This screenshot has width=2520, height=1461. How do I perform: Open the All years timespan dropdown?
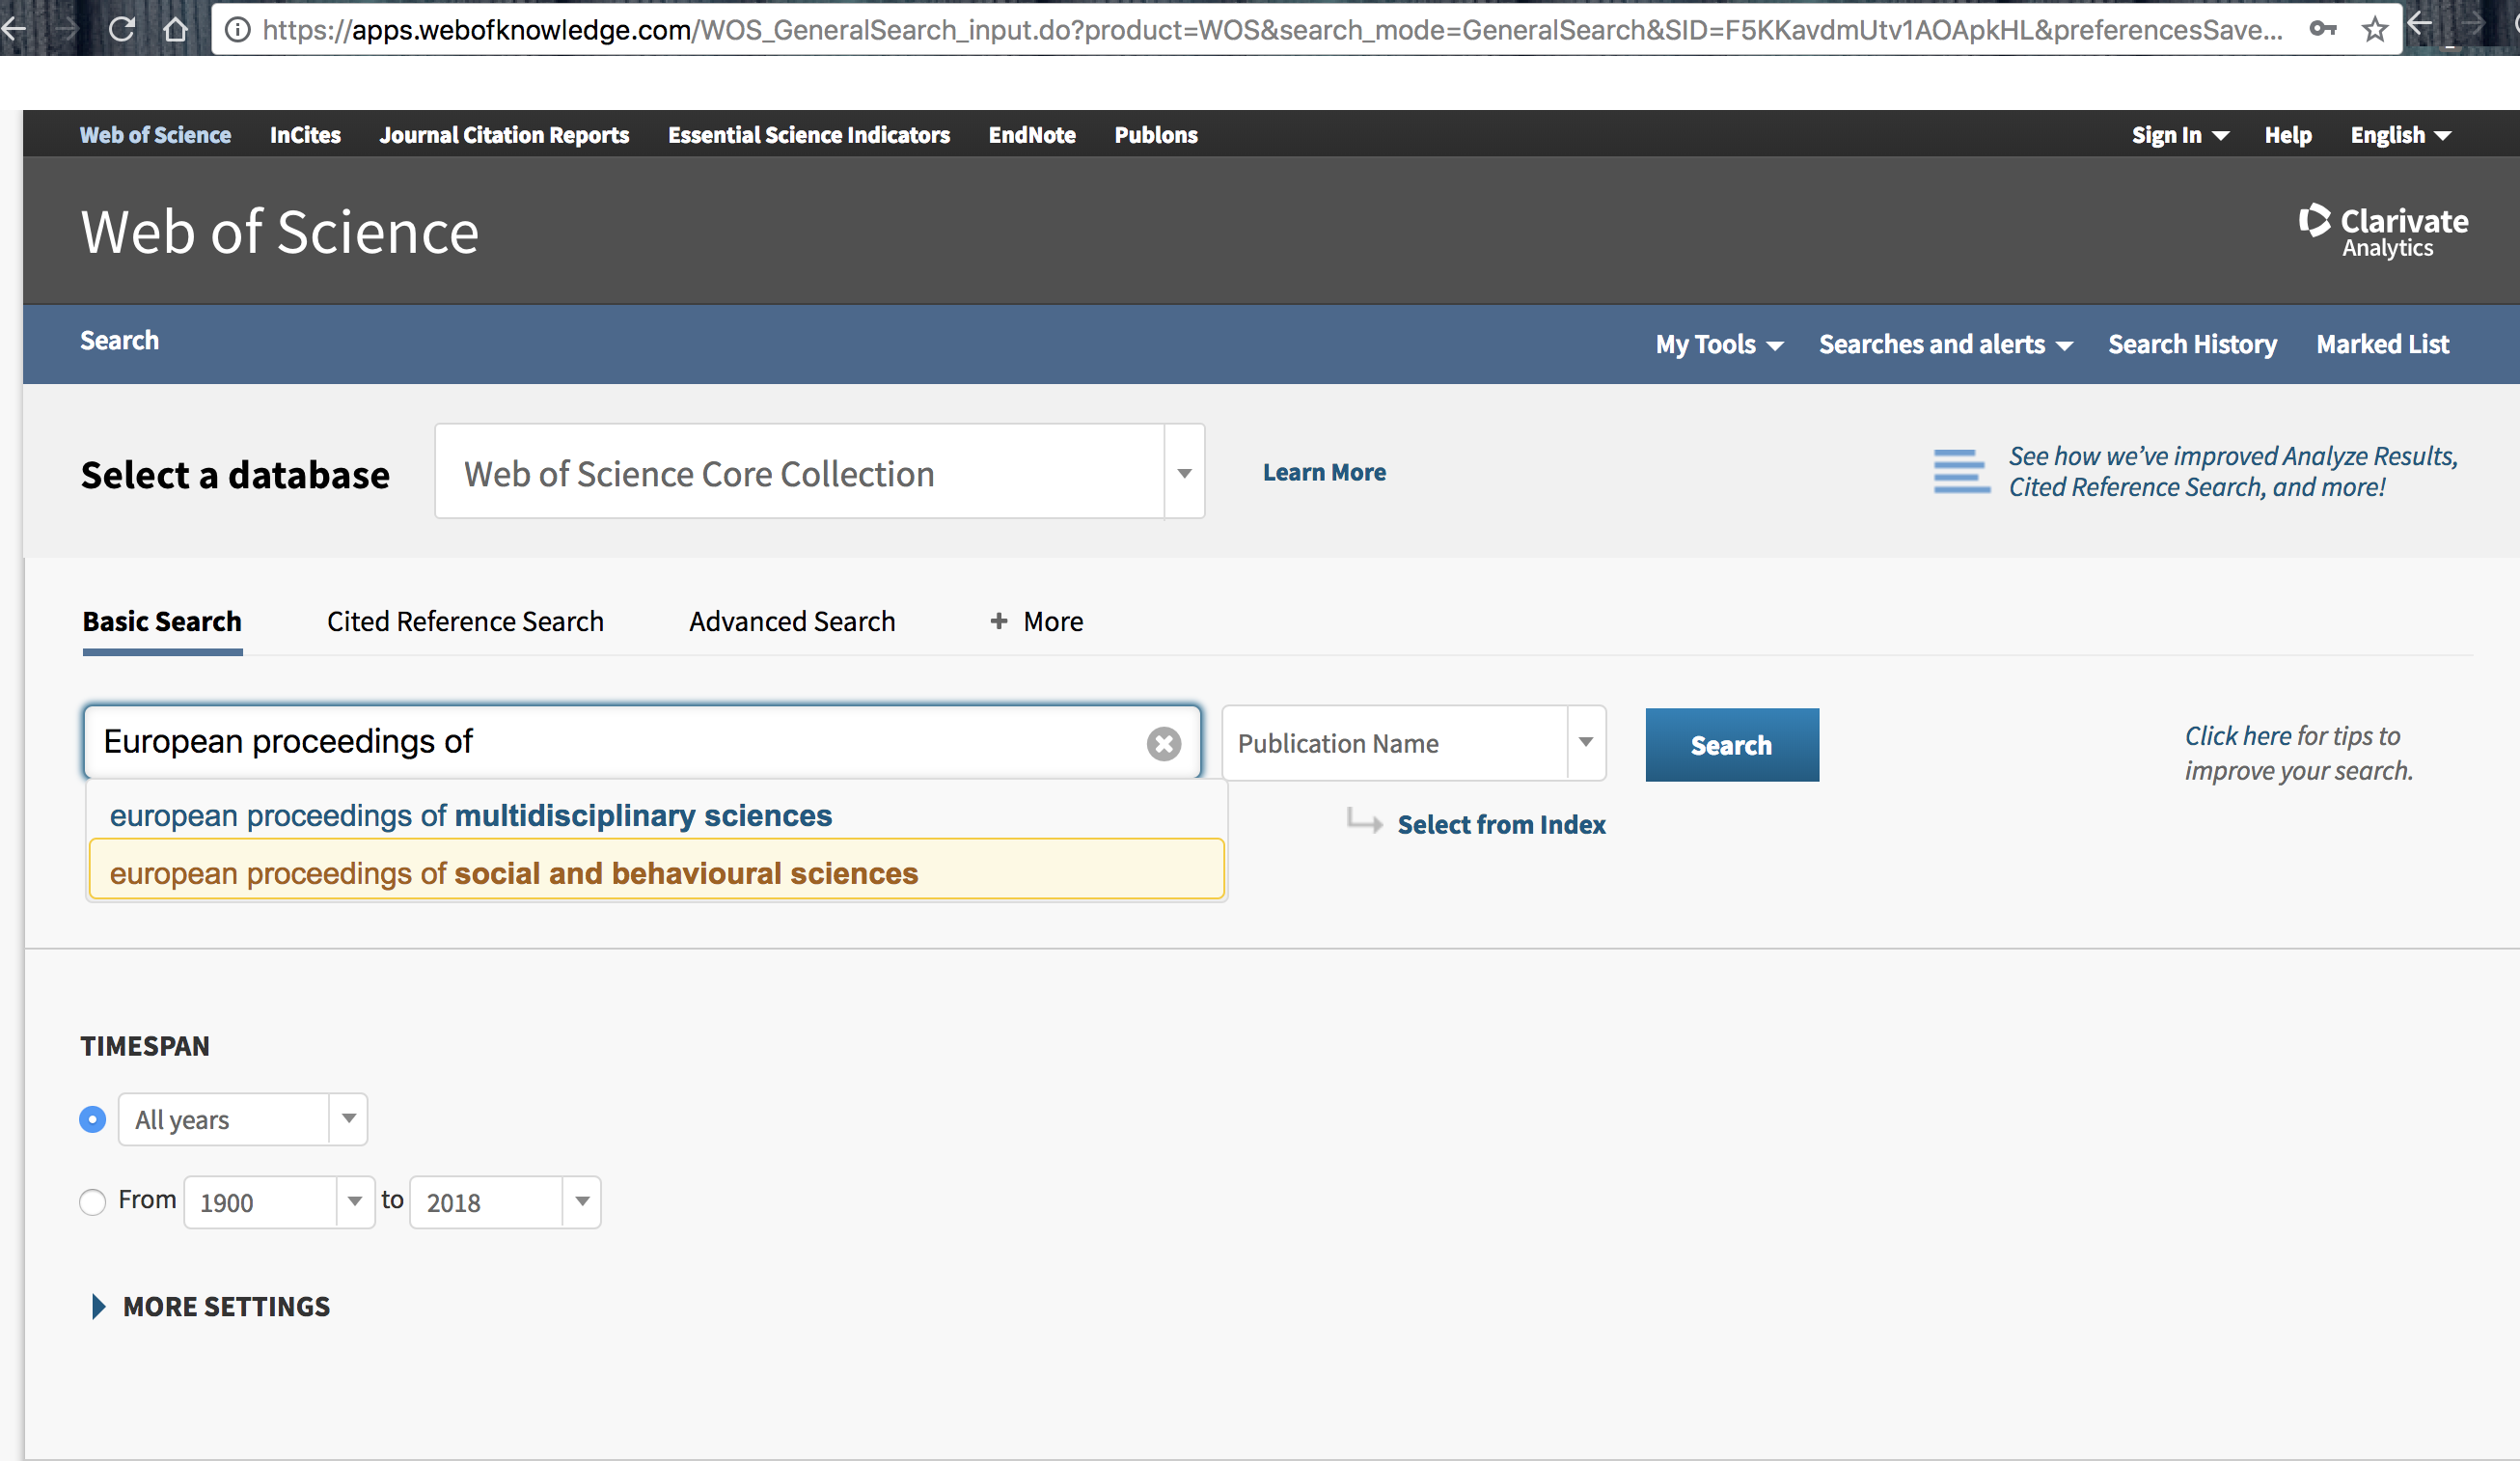(x=348, y=1118)
